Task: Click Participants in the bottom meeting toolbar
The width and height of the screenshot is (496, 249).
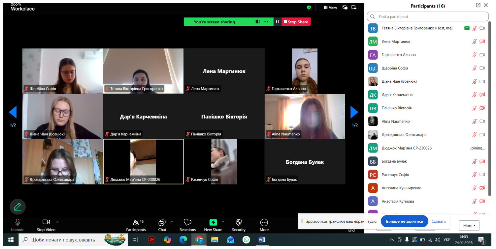Action: click(136, 225)
